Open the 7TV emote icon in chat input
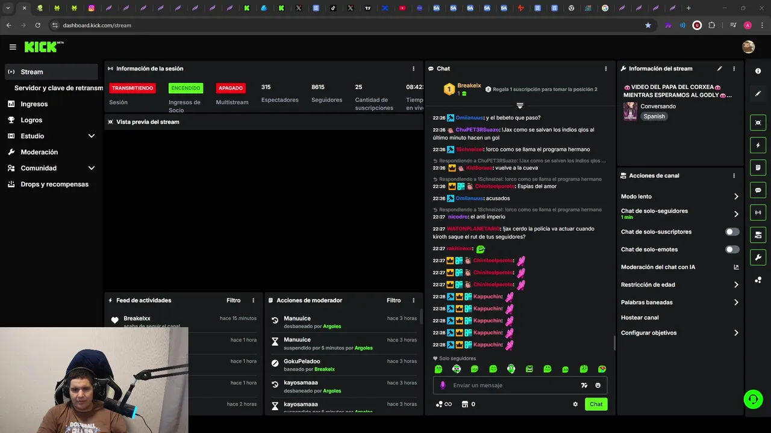Viewport: 771px width, 433px height. point(584,385)
